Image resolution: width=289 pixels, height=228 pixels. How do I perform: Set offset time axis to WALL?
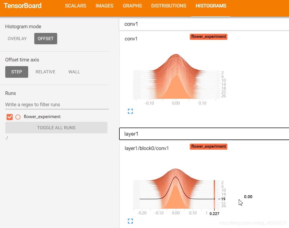click(x=74, y=72)
